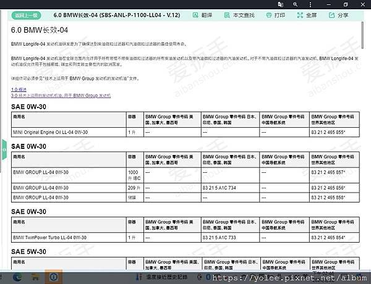Click part number 83 21 2 465 858*

328,198
